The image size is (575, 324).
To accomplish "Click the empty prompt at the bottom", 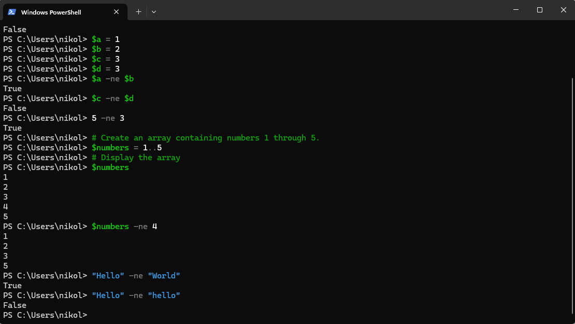I will [45, 315].
